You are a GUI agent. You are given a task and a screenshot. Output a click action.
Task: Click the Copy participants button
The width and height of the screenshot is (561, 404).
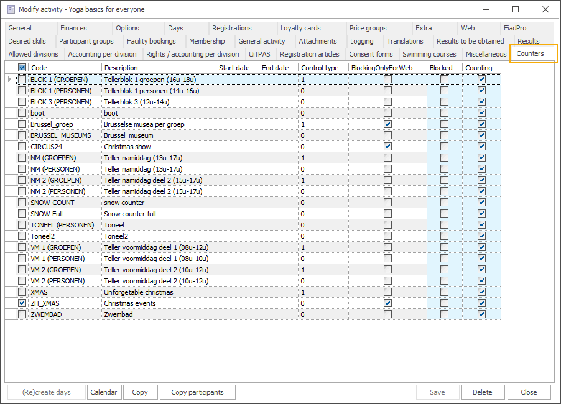coord(197,392)
